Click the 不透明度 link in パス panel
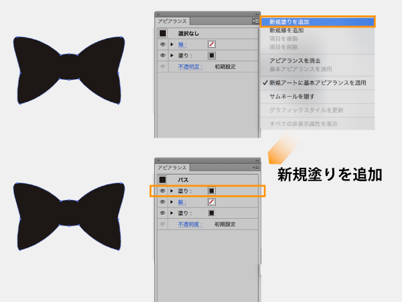Viewport: 402px width, 302px height. pyautogui.click(x=190, y=224)
